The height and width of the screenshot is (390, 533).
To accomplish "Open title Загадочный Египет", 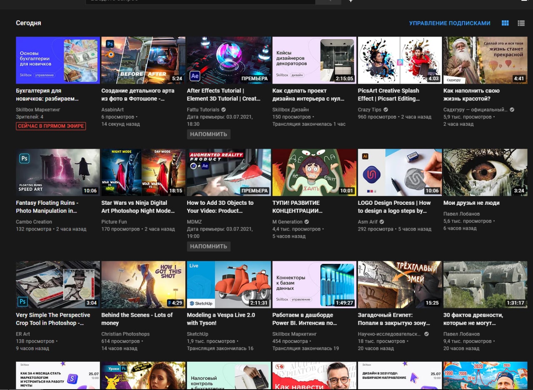I will [x=394, y=319].
